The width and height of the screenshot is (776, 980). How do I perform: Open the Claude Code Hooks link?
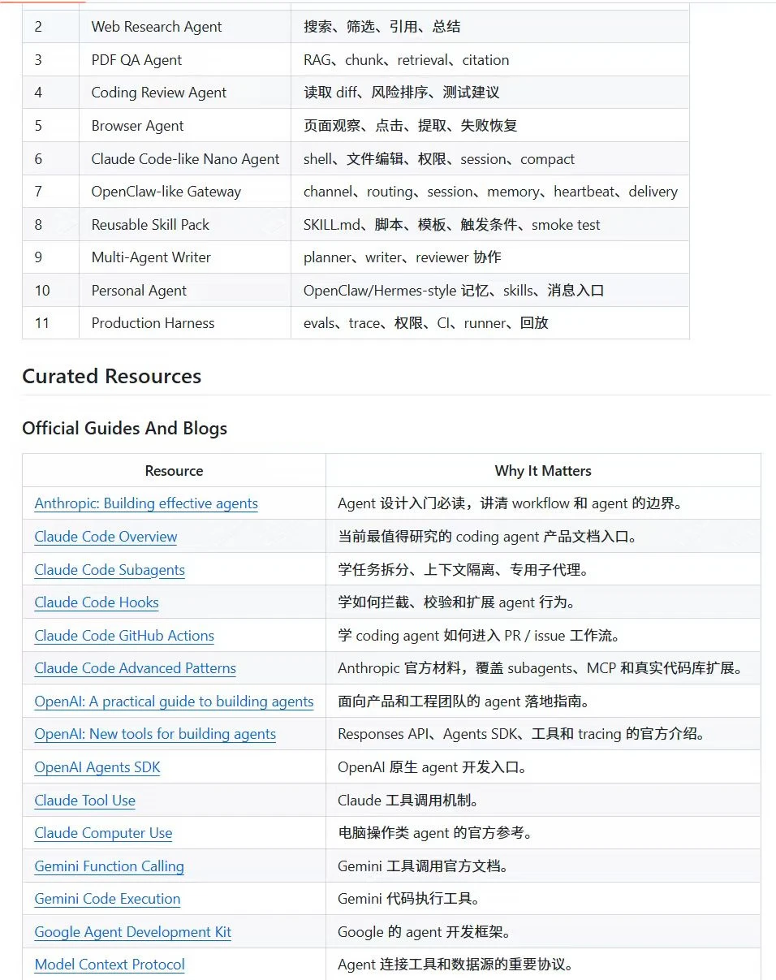click(97, 602)
